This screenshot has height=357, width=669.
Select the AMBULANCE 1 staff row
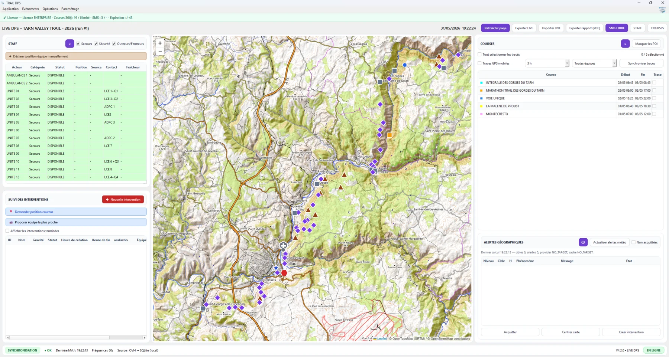point(76,75)
